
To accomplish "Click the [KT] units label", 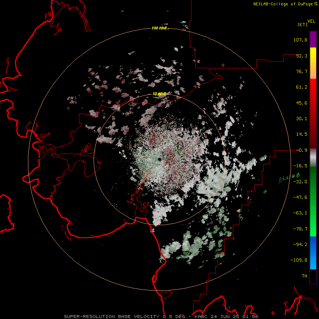I will tap(303, 24).
